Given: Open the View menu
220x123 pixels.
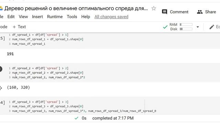Looking at the screenshot, I should 23,17.
